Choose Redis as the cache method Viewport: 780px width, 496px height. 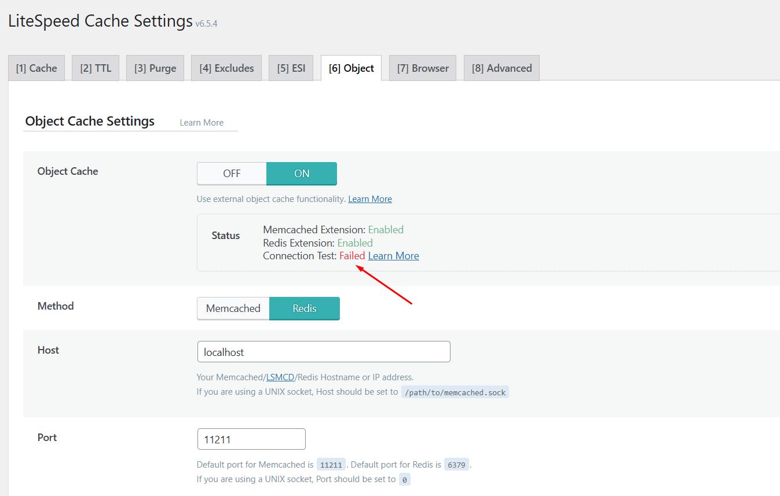[x=305, y=308]
